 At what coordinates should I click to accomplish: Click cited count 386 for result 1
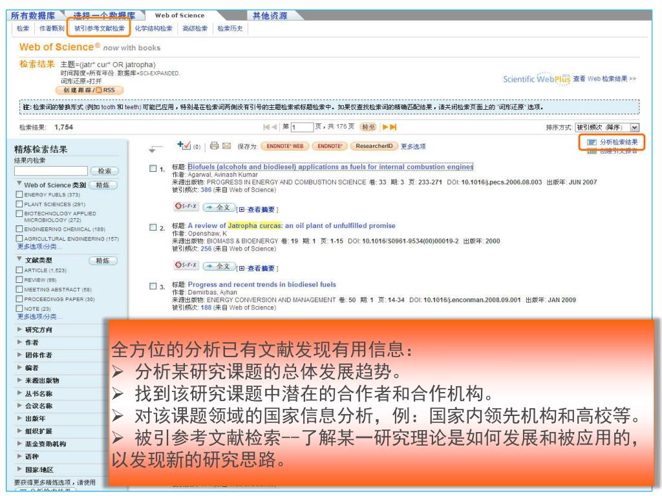[x=206, y=190]
